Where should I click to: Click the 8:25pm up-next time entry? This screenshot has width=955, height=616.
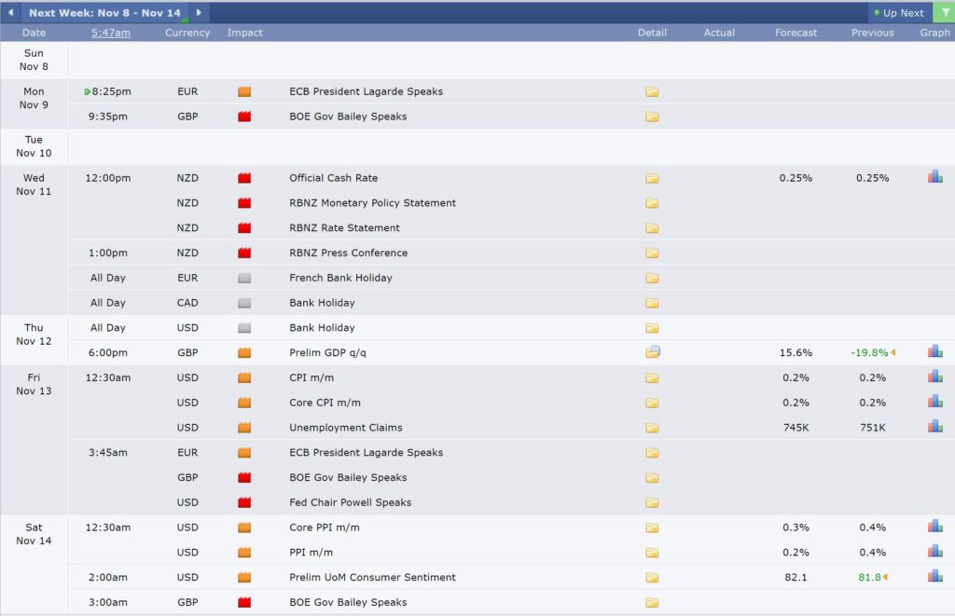point(108,92)
